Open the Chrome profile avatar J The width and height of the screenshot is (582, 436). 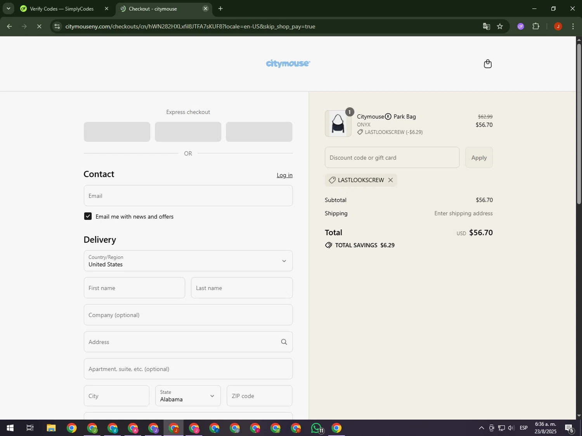point(558,26)
